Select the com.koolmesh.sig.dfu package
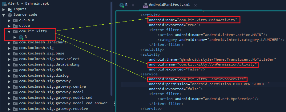286x112 pixels. [x=41, y=70]
